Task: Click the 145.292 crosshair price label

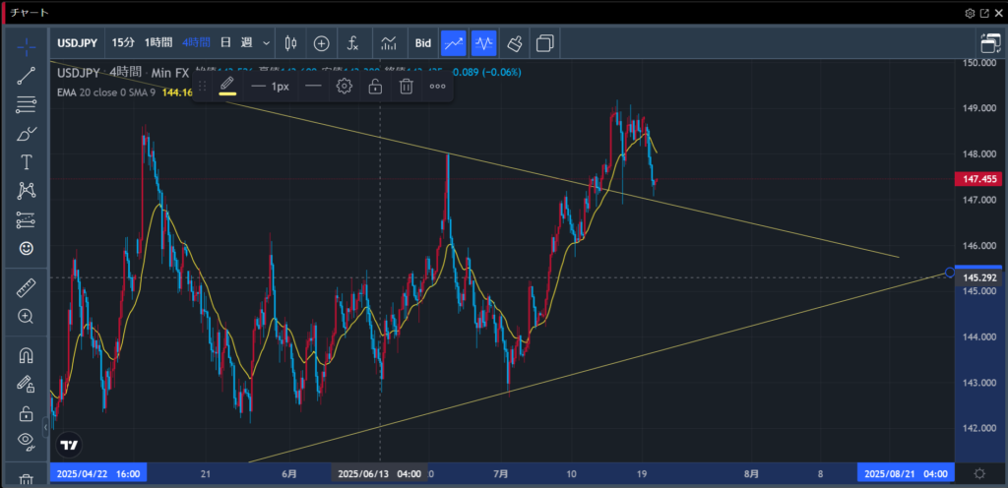Action: [x=977, y=277]
